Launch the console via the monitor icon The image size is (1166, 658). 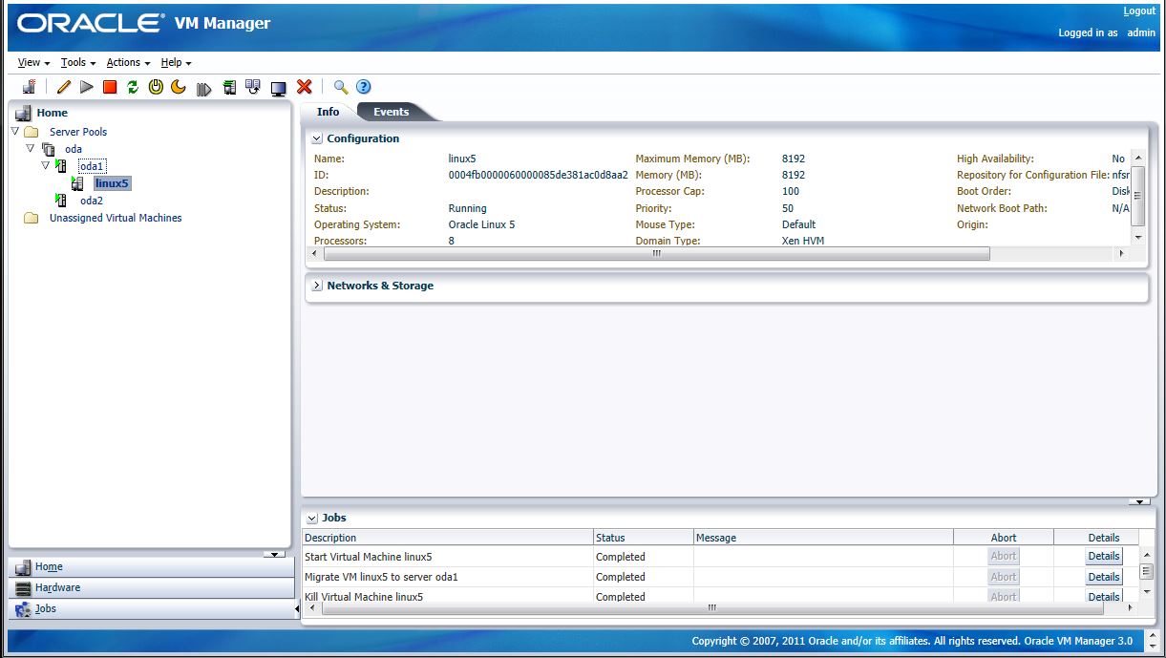[x=279, y=89]
